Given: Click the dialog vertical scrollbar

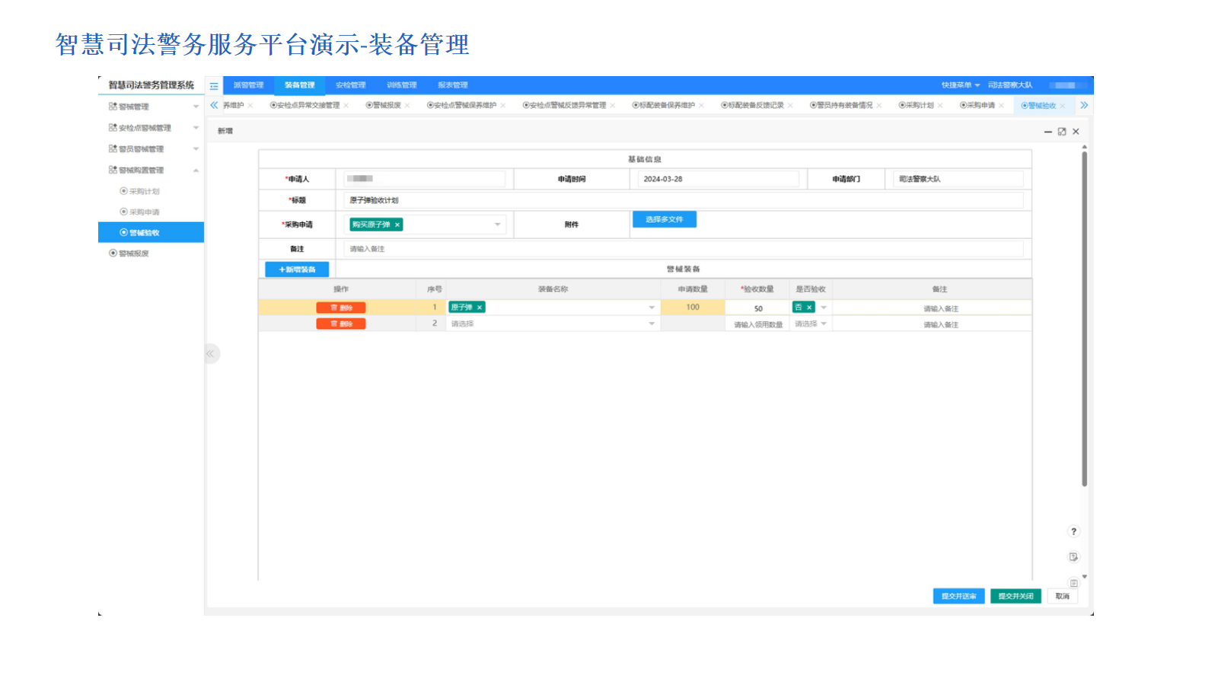Looking at the screenshot, I should point(1084,320).
